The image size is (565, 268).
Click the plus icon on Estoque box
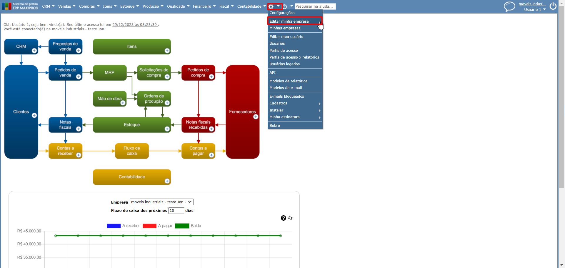[167, 129]
